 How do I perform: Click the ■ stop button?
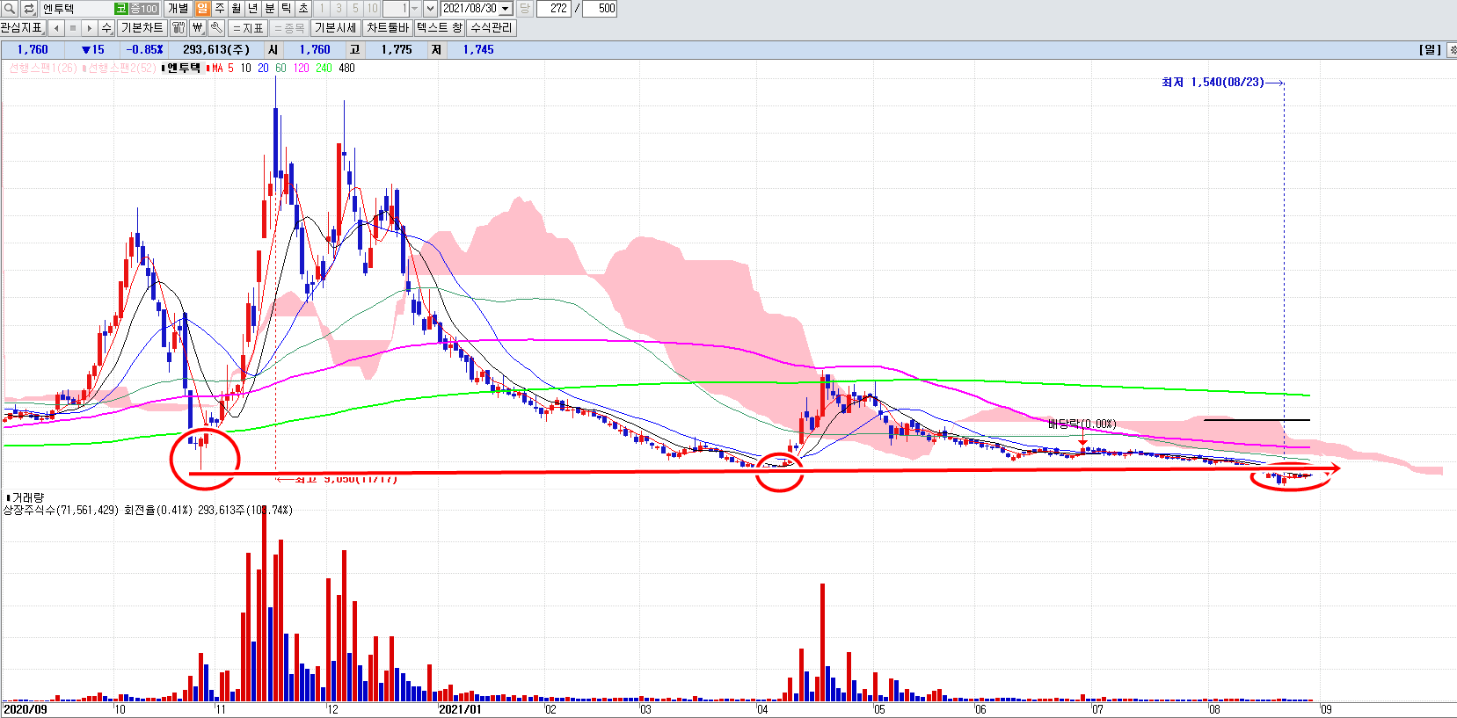tap(73, 28)
